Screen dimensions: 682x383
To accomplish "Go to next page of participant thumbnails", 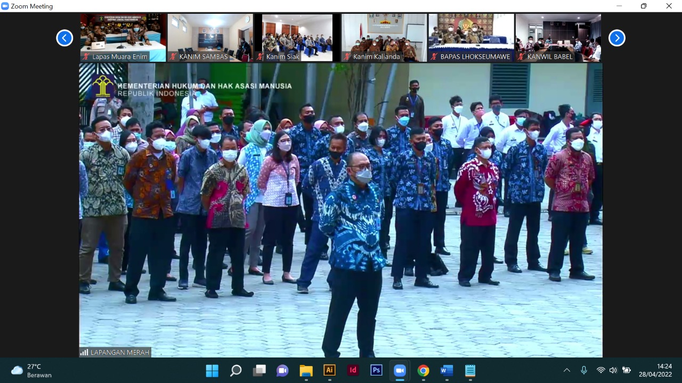I will click(616, 38).
